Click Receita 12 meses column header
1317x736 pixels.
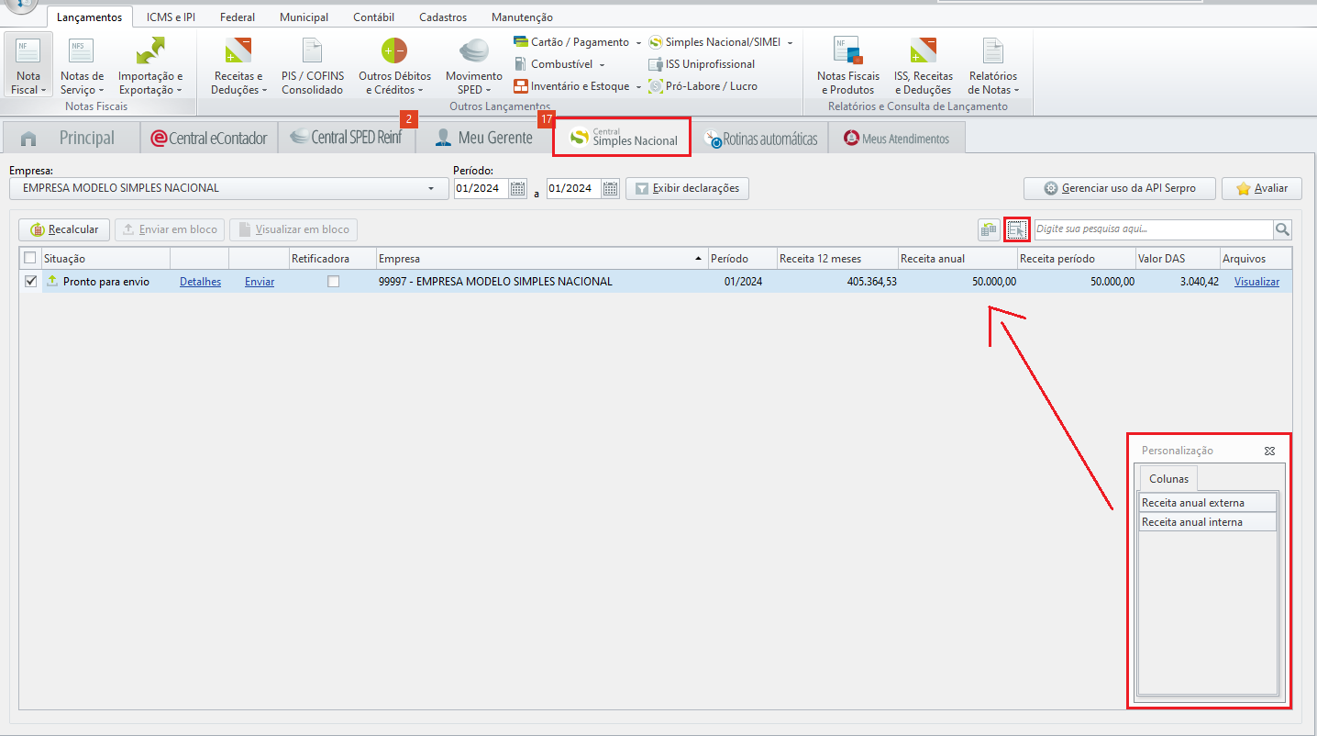point(837,259)
